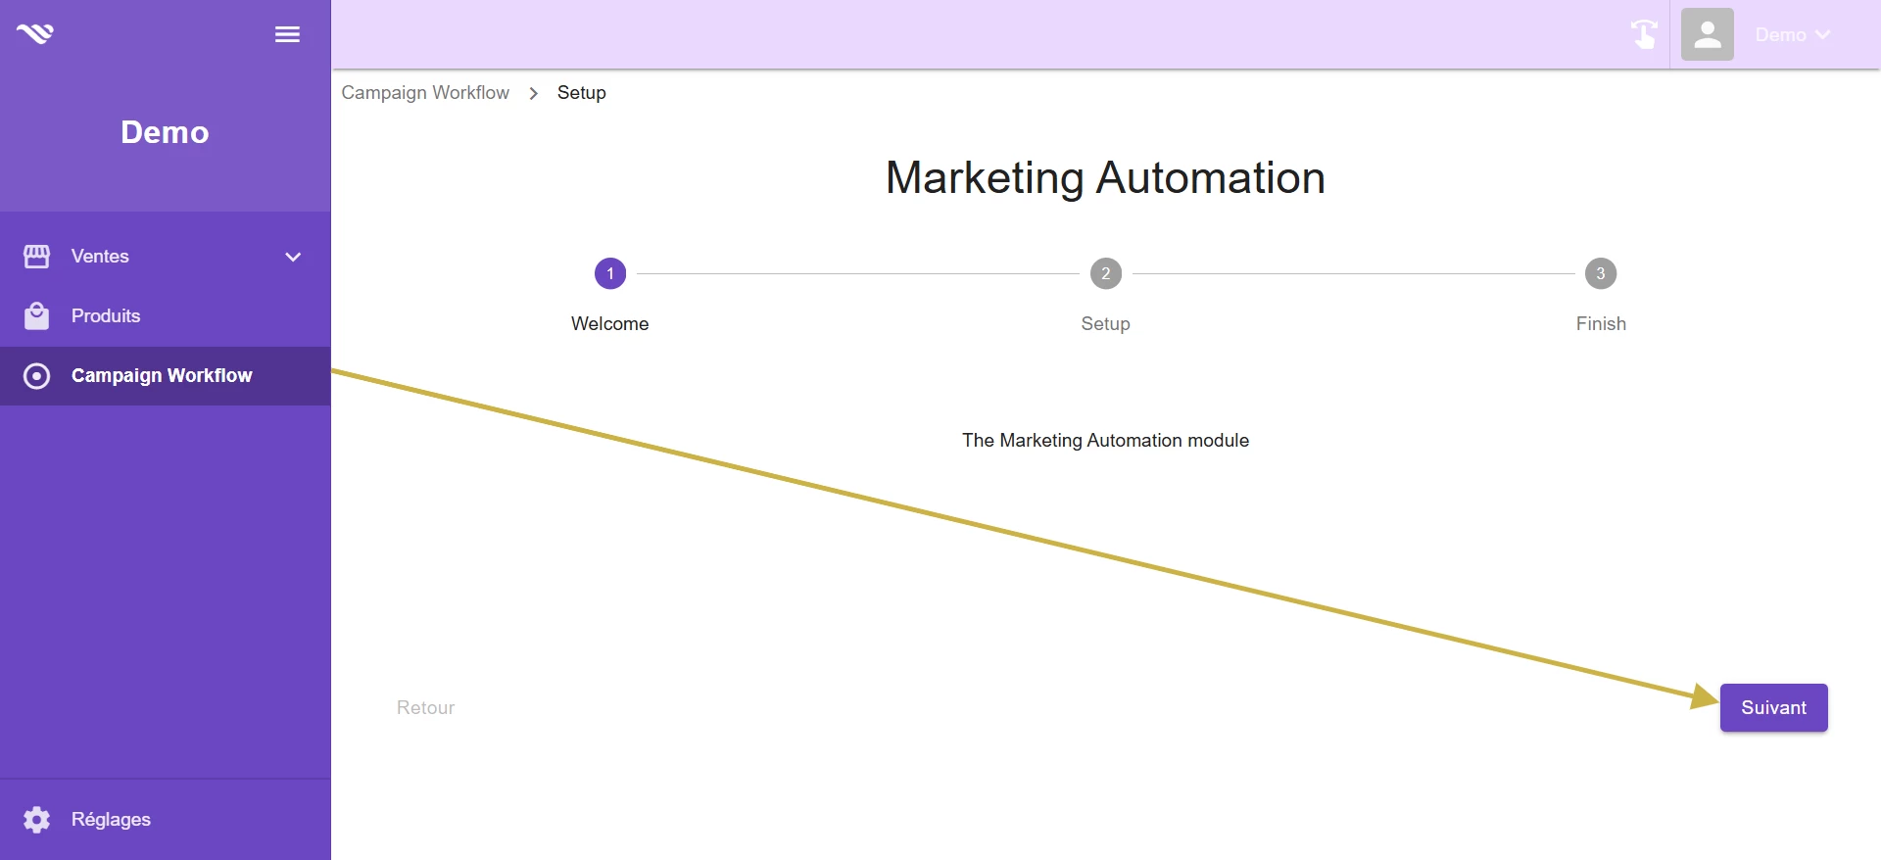Click the Marketing Automation heading
This screenshot has height=860, width=1881.
(1105, 178)
